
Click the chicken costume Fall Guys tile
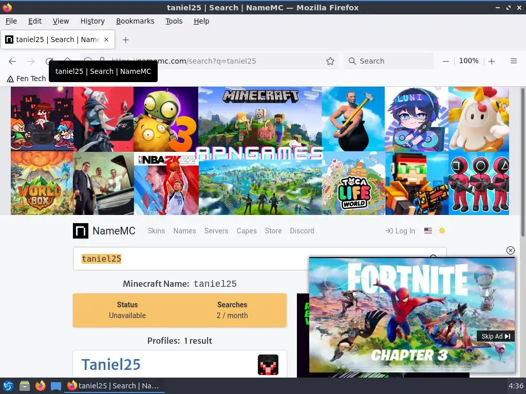[479, 119]
